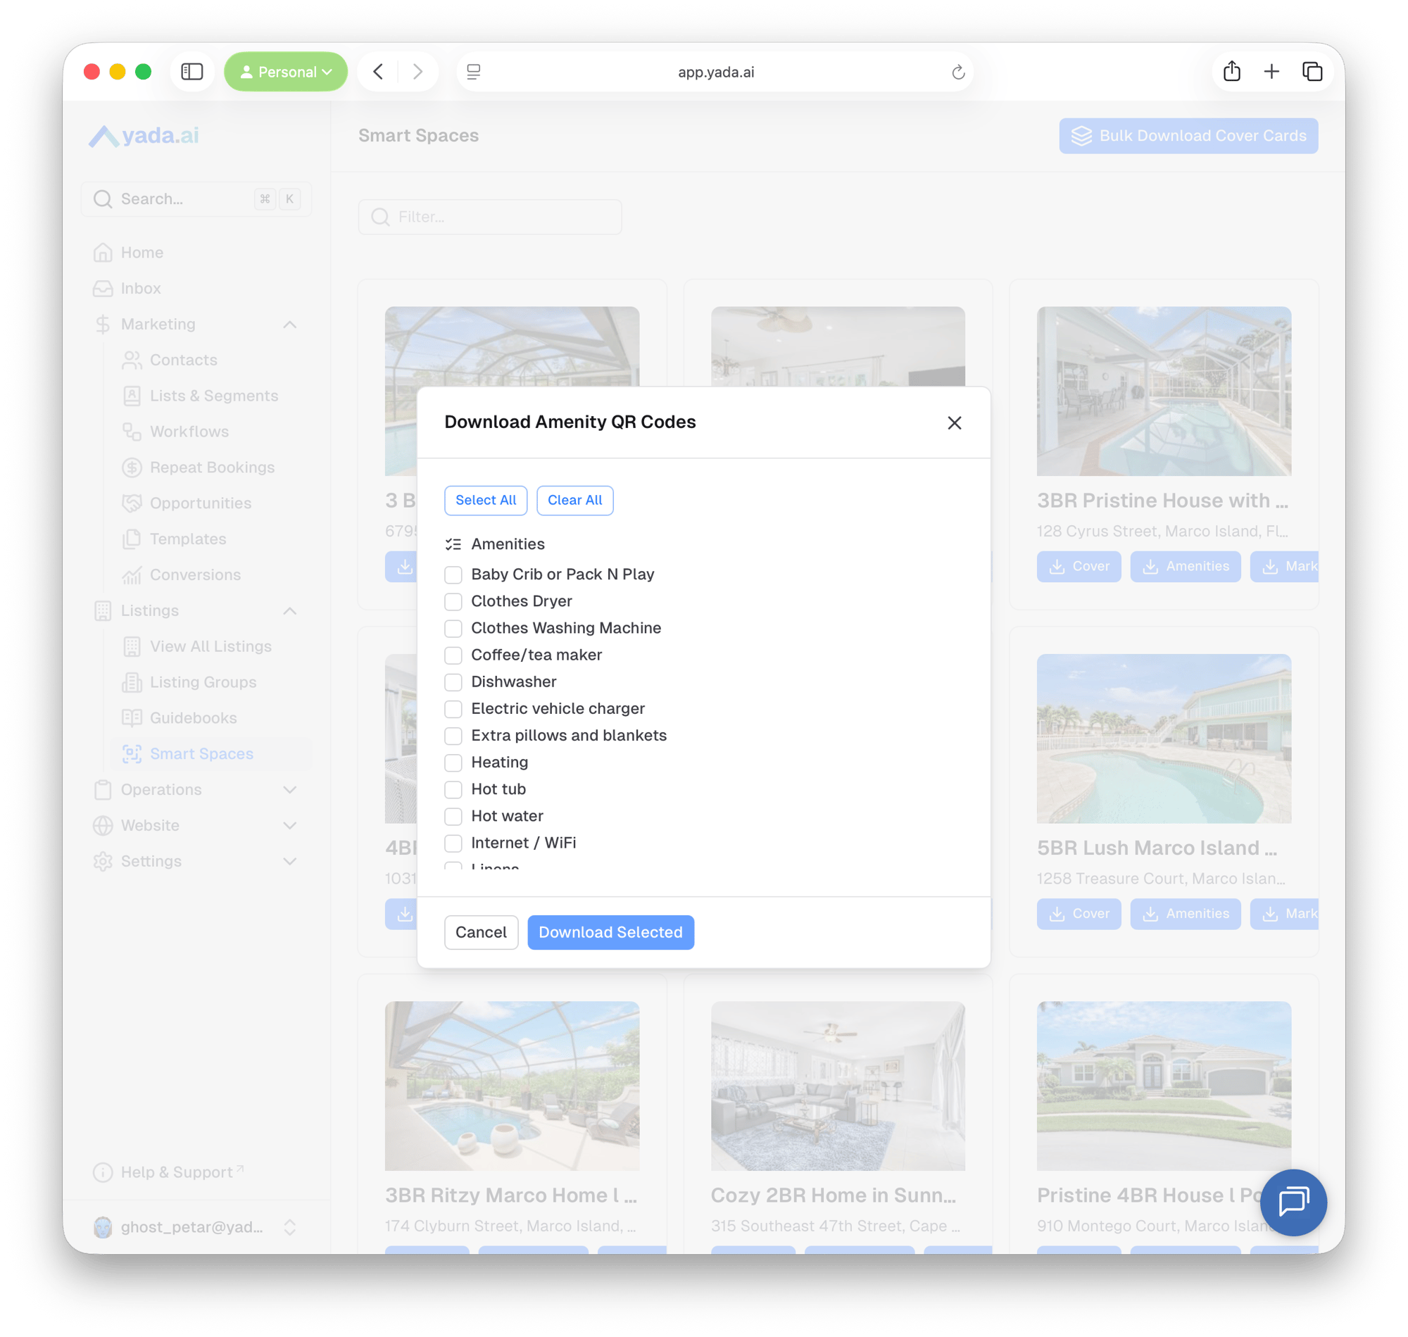The height and width of the screenshot is (1337, 1408).
Task: Click the chat support bubble icon
Action: click(x=1293, y=1203)
